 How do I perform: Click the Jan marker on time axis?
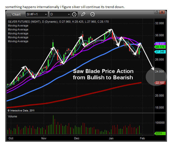[111, 138]
